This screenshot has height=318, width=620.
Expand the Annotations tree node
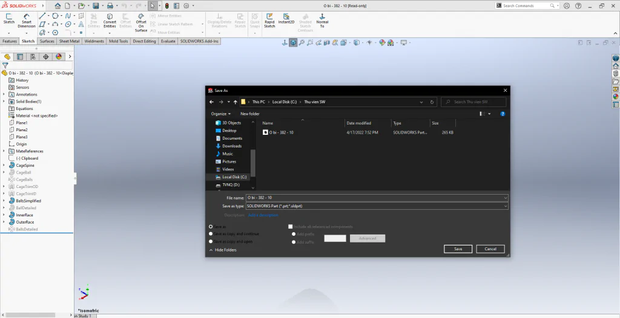(4, 94)
